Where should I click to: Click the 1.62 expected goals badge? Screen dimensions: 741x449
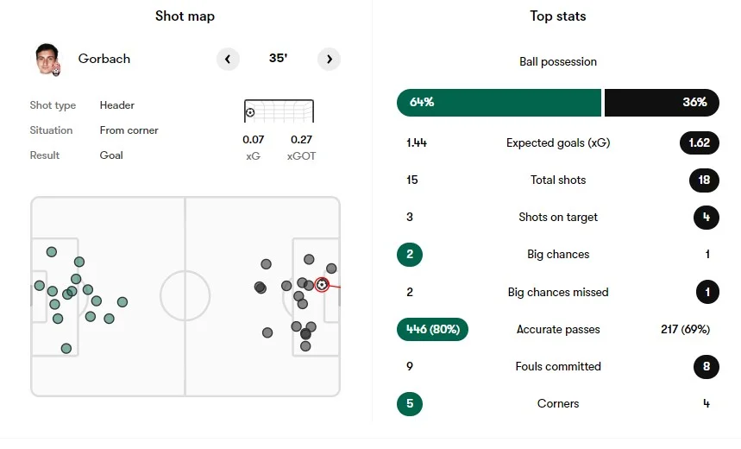point(699,142)
